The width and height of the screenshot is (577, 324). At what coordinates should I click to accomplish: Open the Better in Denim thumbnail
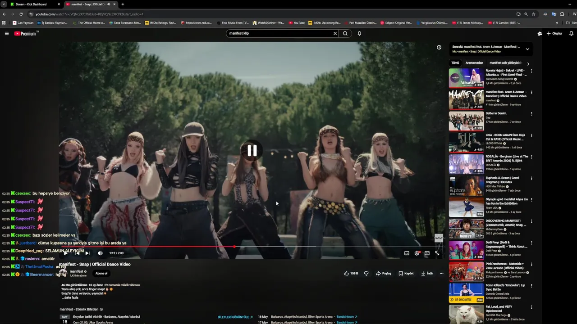466,121
